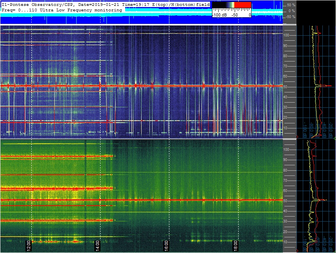This screenshot has width=336, height=253.
Task: Click the 40 Hz label on E-field scale
Action: pyautogui.click(x=285, y=97)
